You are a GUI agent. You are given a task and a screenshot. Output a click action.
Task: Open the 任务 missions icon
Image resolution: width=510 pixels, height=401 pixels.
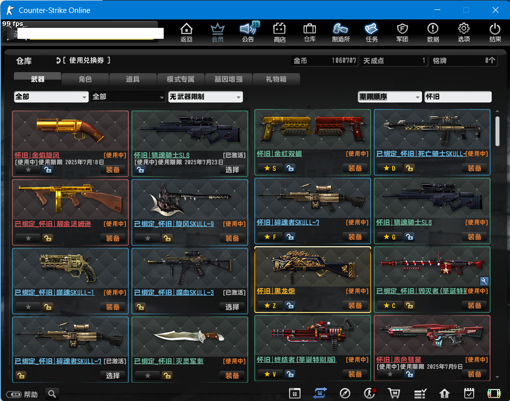(372, 32)
